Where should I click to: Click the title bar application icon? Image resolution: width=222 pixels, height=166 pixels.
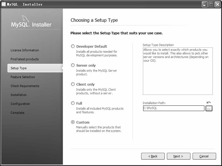4,4
